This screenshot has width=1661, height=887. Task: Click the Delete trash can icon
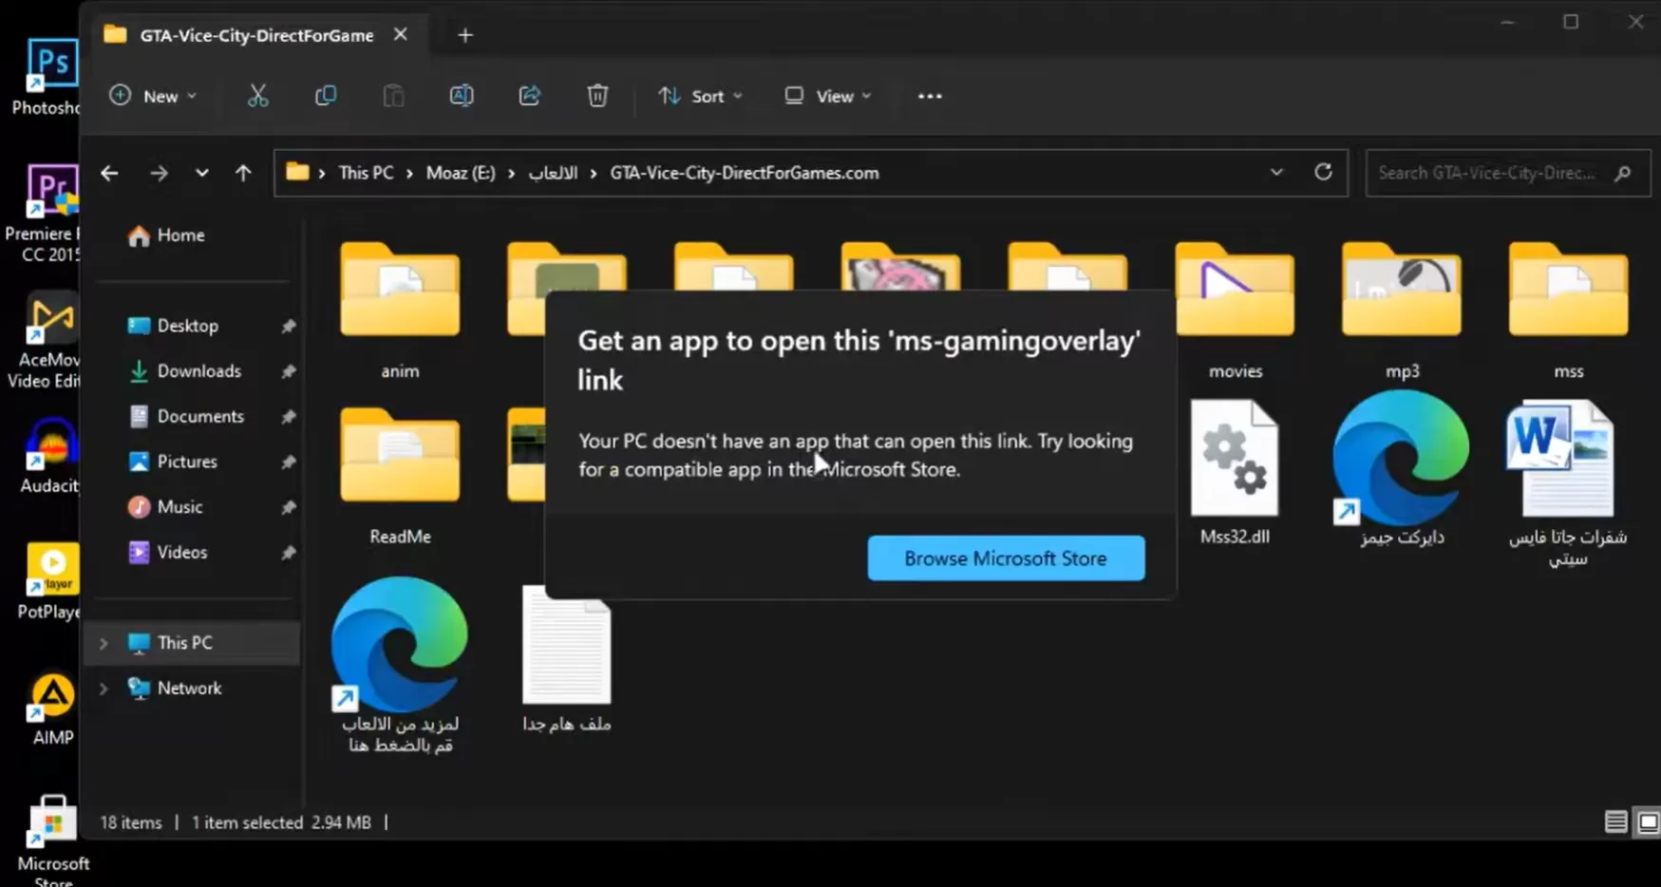pos(597,96)
